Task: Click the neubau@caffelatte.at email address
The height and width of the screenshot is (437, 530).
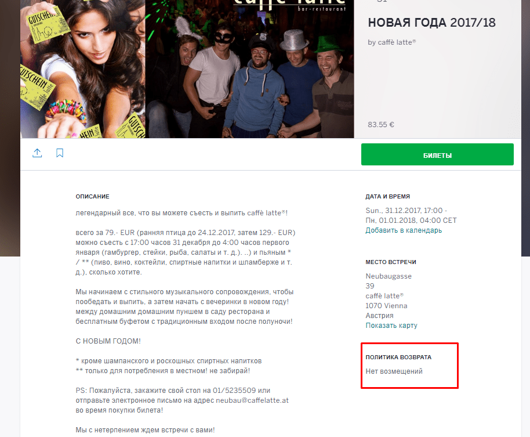Action: 252,400
